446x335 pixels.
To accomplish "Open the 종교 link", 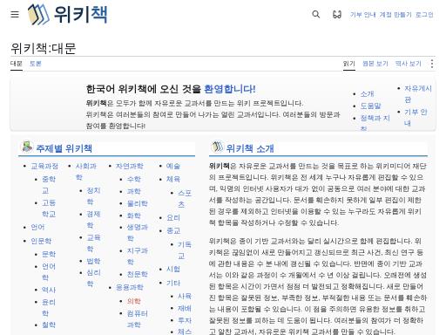I will [173, 230].
